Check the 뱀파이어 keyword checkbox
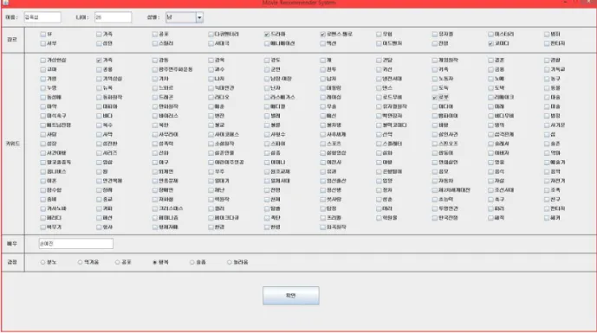The width and height of the screenshot is (597, 333). (x=435, y=116)
